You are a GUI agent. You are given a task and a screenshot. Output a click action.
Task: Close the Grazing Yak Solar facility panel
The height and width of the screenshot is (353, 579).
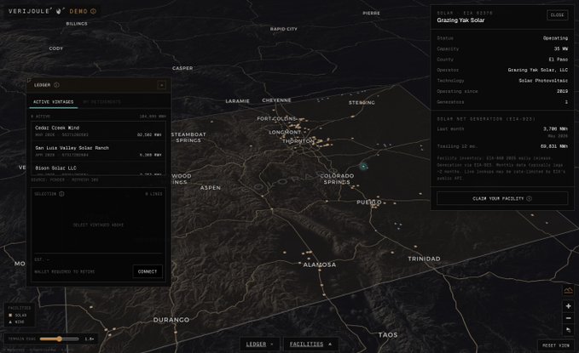pyautogui.click(x=557, y=15)
